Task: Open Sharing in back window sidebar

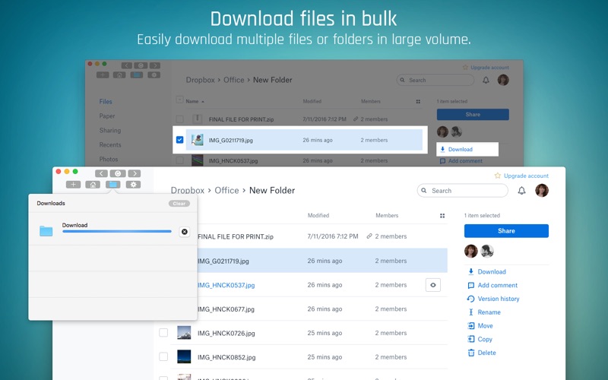Action: [x=110, y=130]
